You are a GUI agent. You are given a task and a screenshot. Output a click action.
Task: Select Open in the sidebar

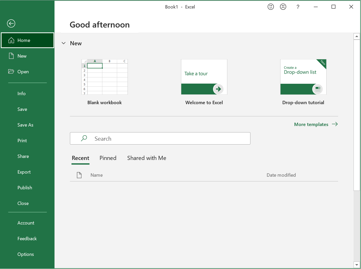point(28,72)
